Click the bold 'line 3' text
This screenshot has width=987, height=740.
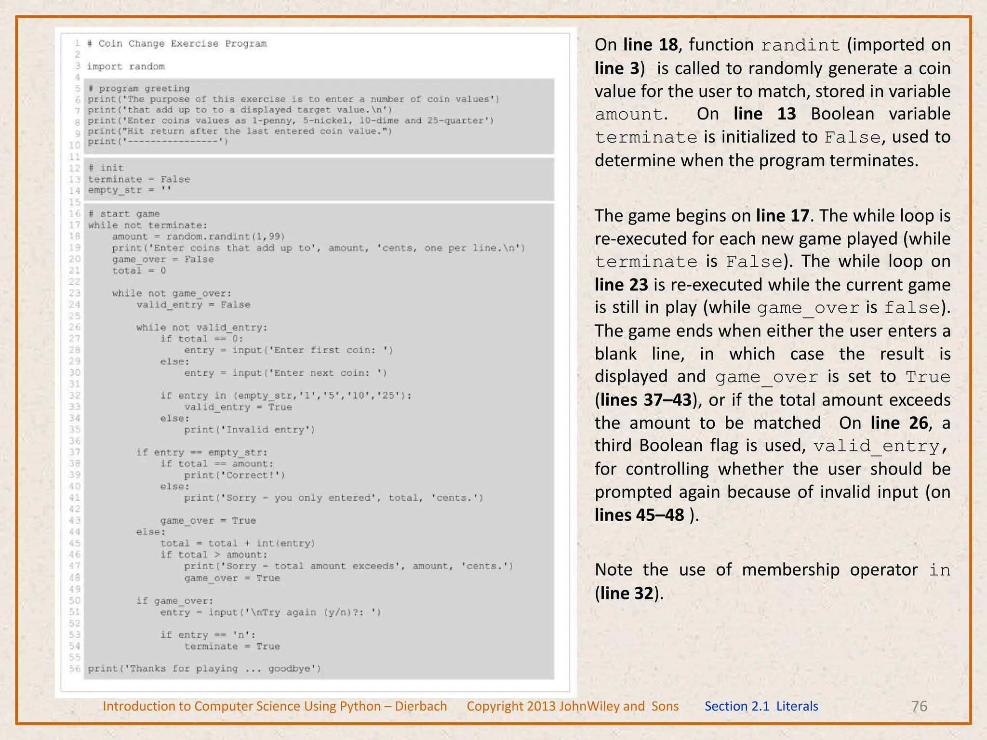pos(617,68)
